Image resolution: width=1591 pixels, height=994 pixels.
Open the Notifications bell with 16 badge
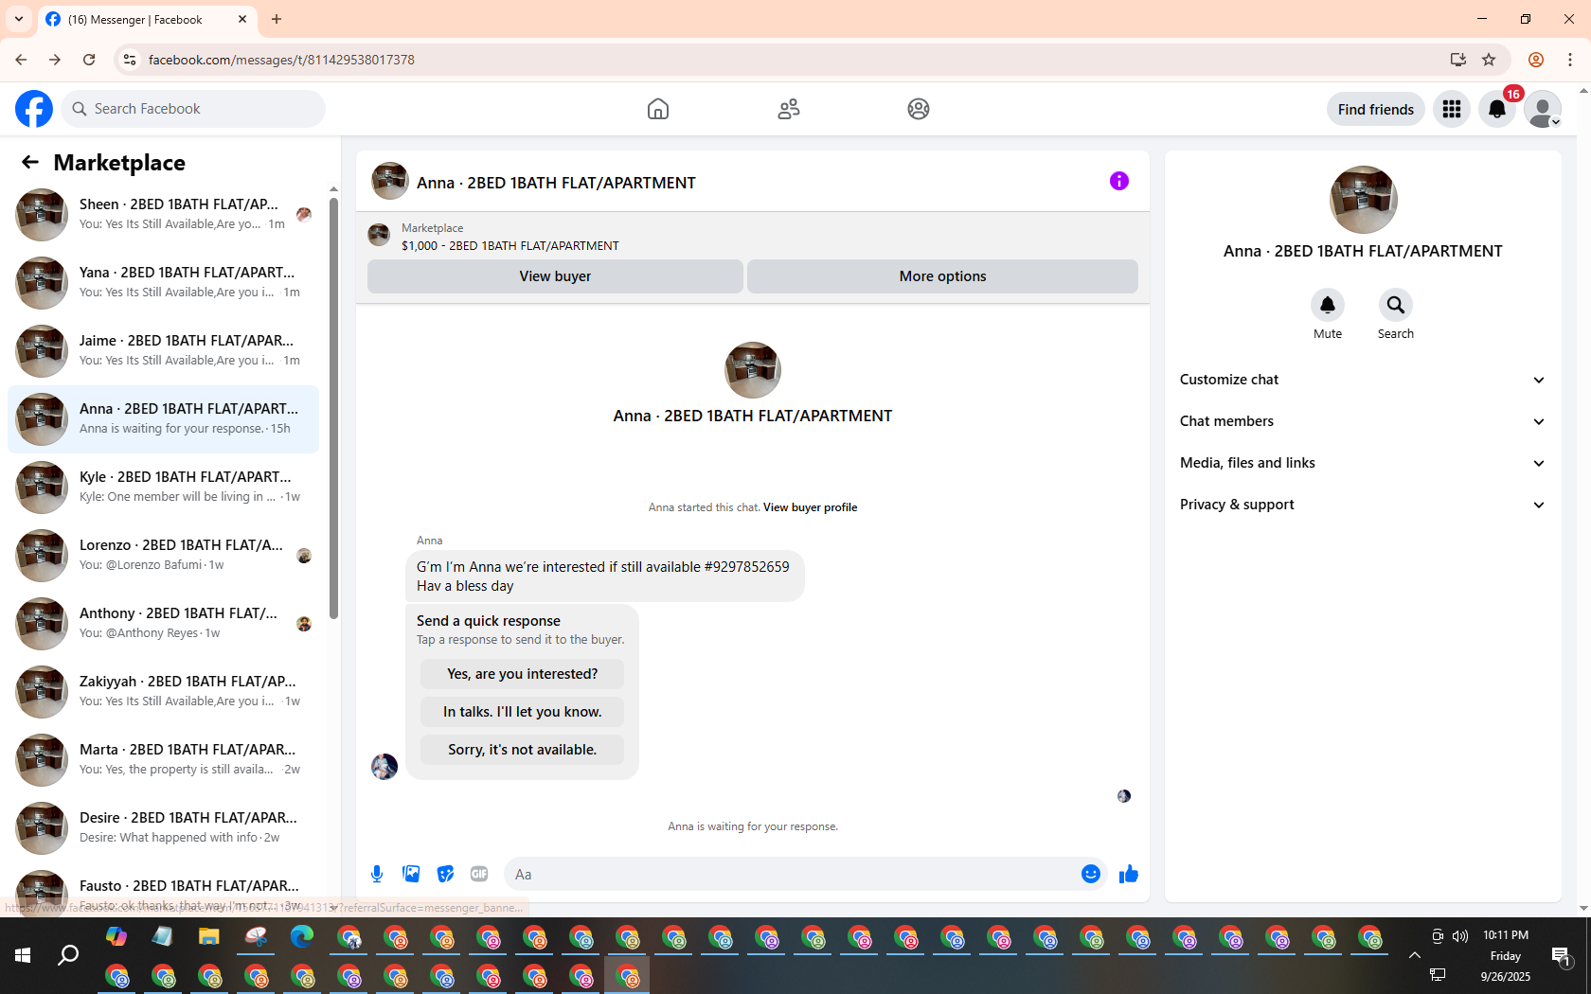[x=1497, y=109]
